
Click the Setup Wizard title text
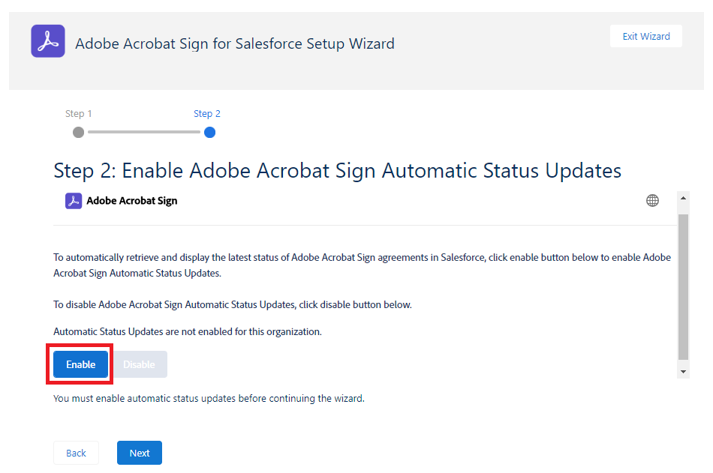pyautogui.click(x=234, y=43)
